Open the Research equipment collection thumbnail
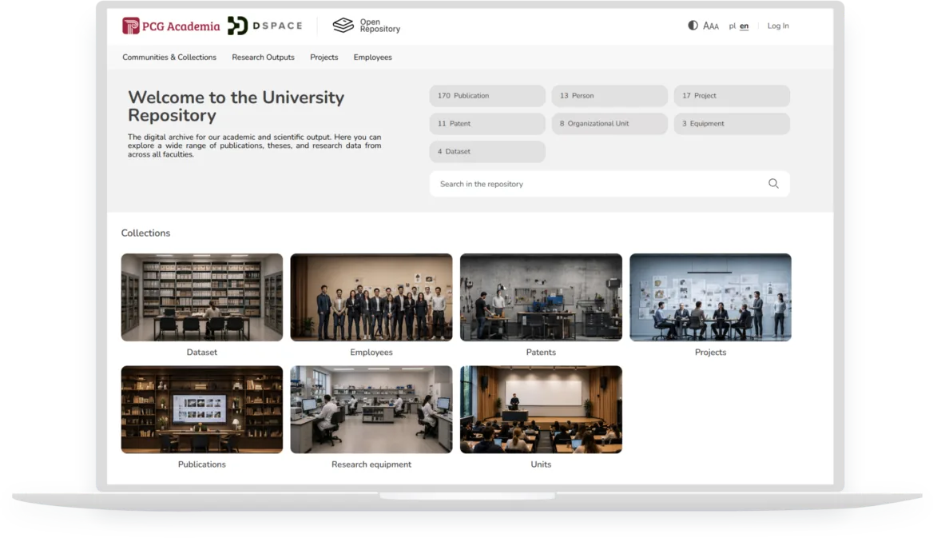The image size is (933, 538). [371, 409]
